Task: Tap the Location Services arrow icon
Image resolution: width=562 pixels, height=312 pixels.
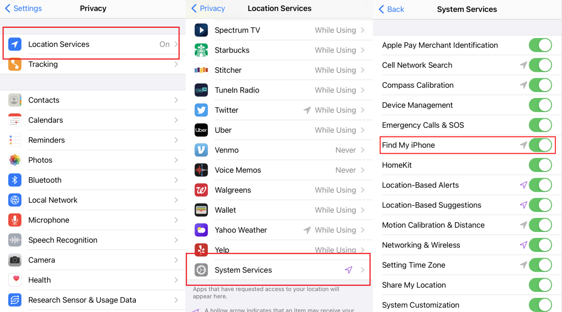Action: (15, 44)
